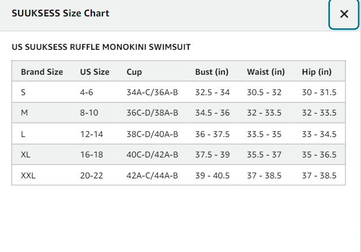Click US size 8-10 cell
The image size is (361, 252).
[x=95, y=113]
